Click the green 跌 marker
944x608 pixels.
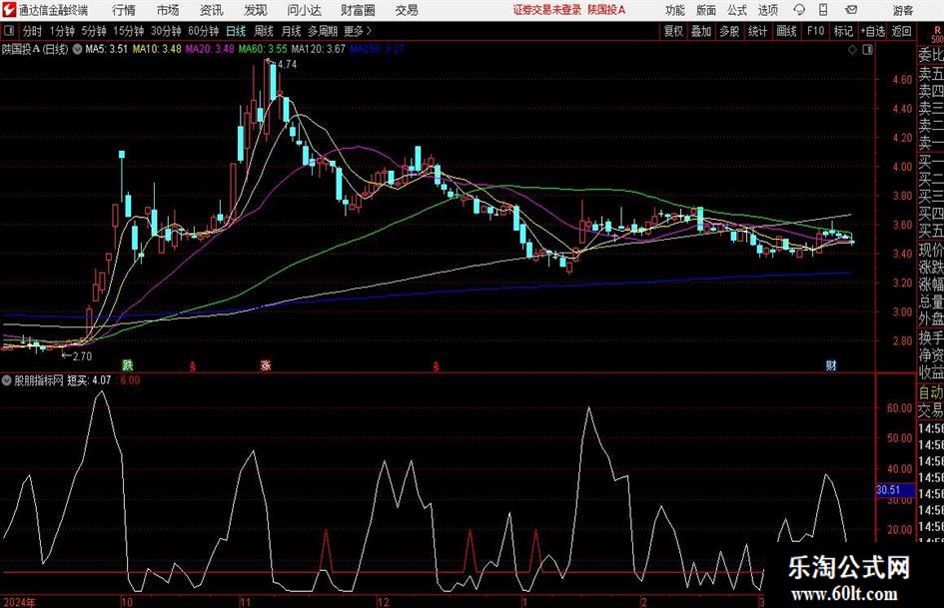[128, 364]
